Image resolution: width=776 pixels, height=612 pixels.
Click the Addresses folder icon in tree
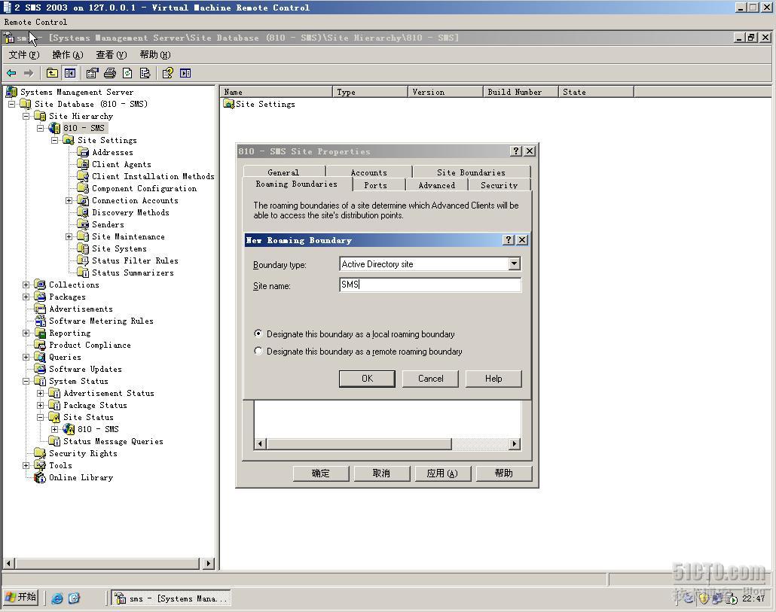click(83, 152)
